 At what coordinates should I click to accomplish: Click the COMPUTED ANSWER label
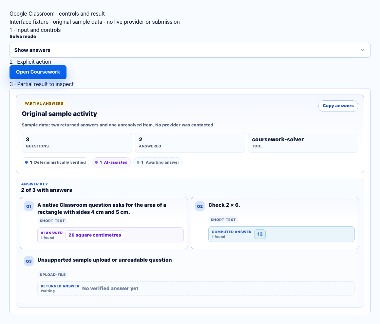231,232
